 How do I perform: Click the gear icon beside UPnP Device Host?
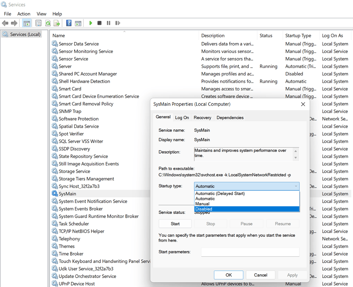click(55, 284)
